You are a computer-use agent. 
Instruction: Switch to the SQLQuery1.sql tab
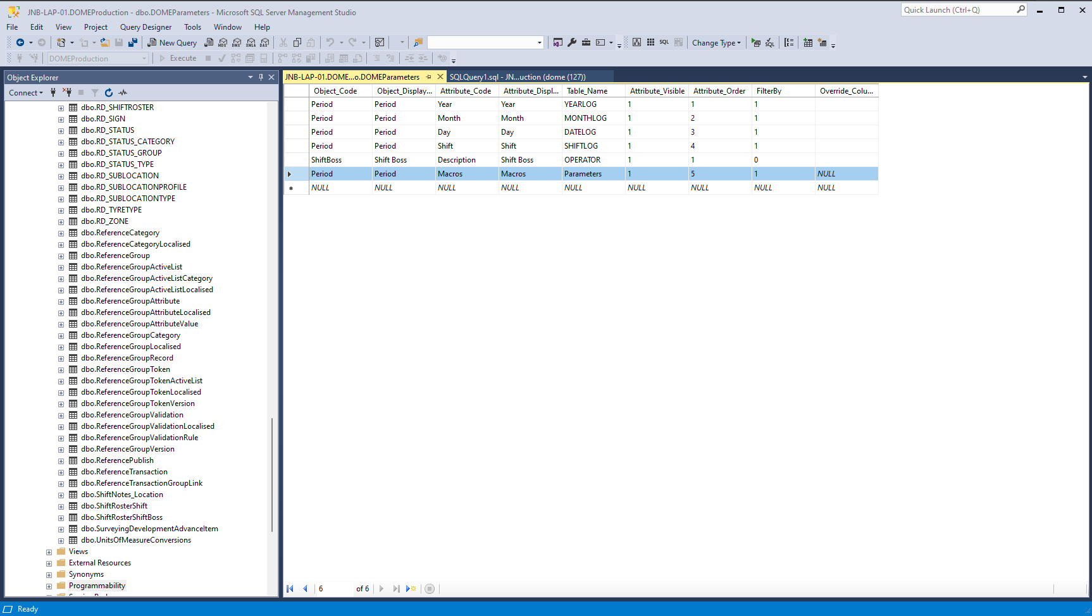[517, 77]
